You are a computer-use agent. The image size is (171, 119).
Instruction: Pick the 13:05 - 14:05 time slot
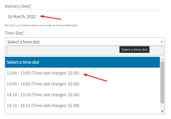43,84
